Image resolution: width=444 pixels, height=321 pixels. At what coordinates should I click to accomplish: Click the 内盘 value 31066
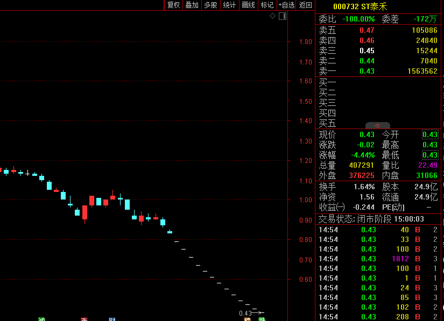(427, 175)
